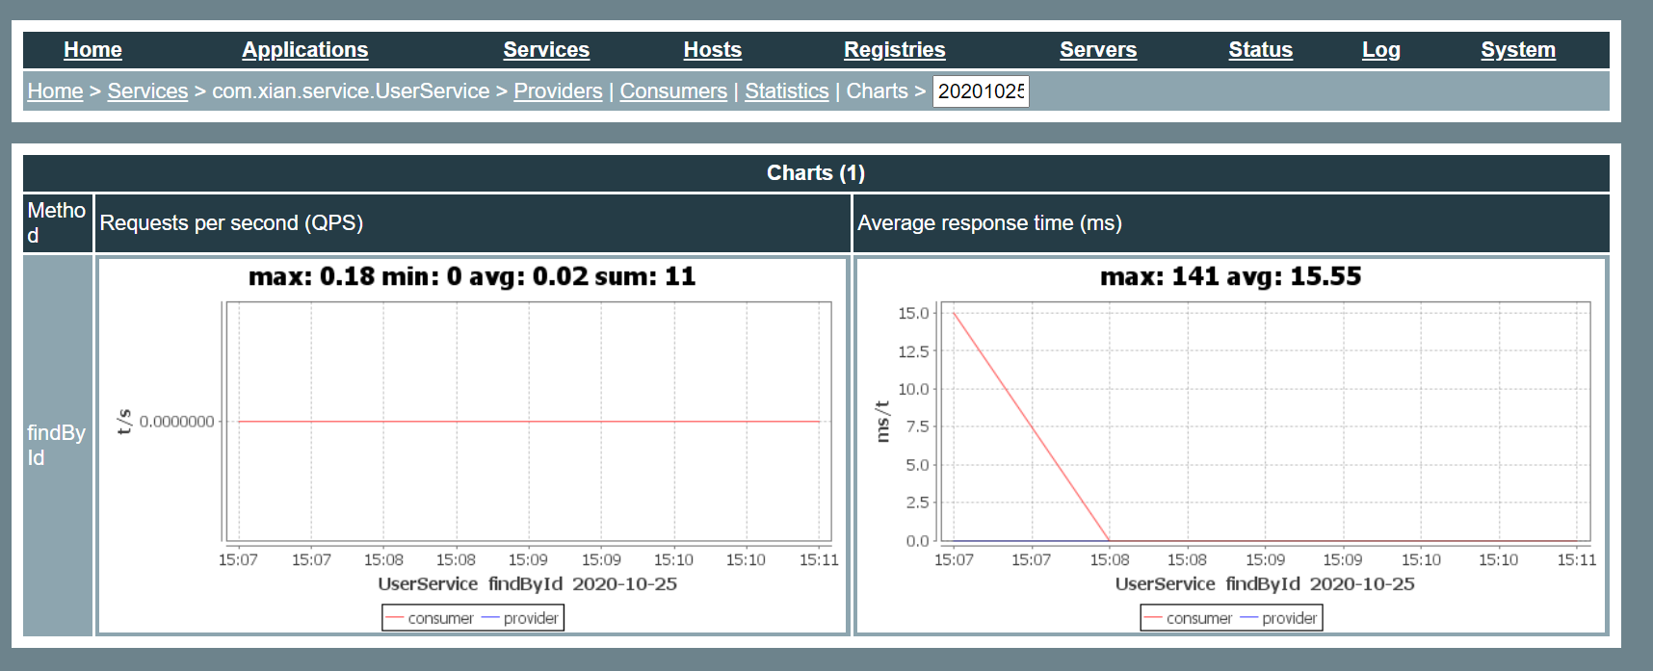Image resolution: width=1653 pixels, height=671 pixels.
Task: Click the Method column header
Action: point(58,223)
